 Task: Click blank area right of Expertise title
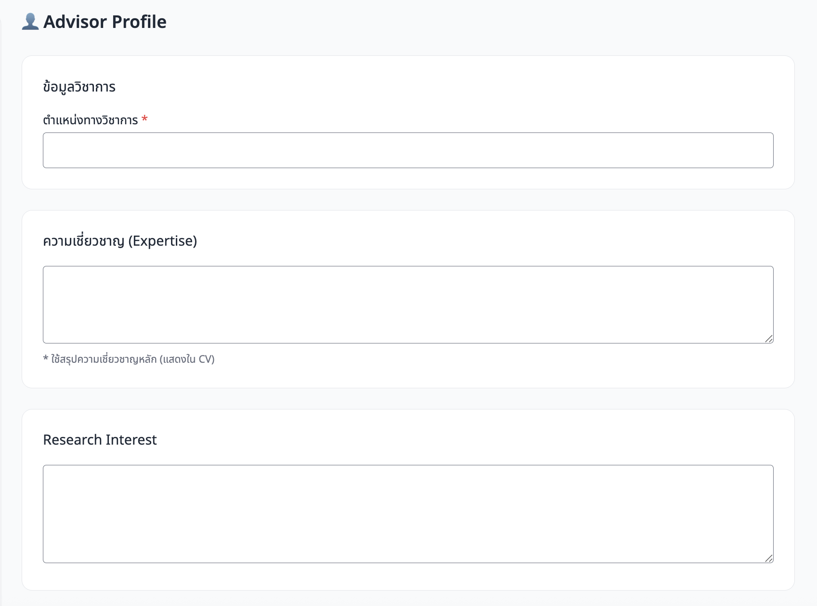click(482, 241)
